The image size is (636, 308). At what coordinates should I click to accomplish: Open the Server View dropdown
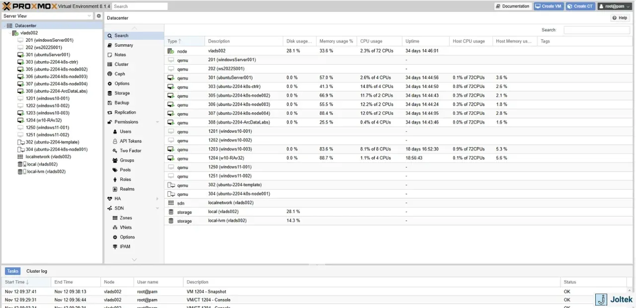48,16
